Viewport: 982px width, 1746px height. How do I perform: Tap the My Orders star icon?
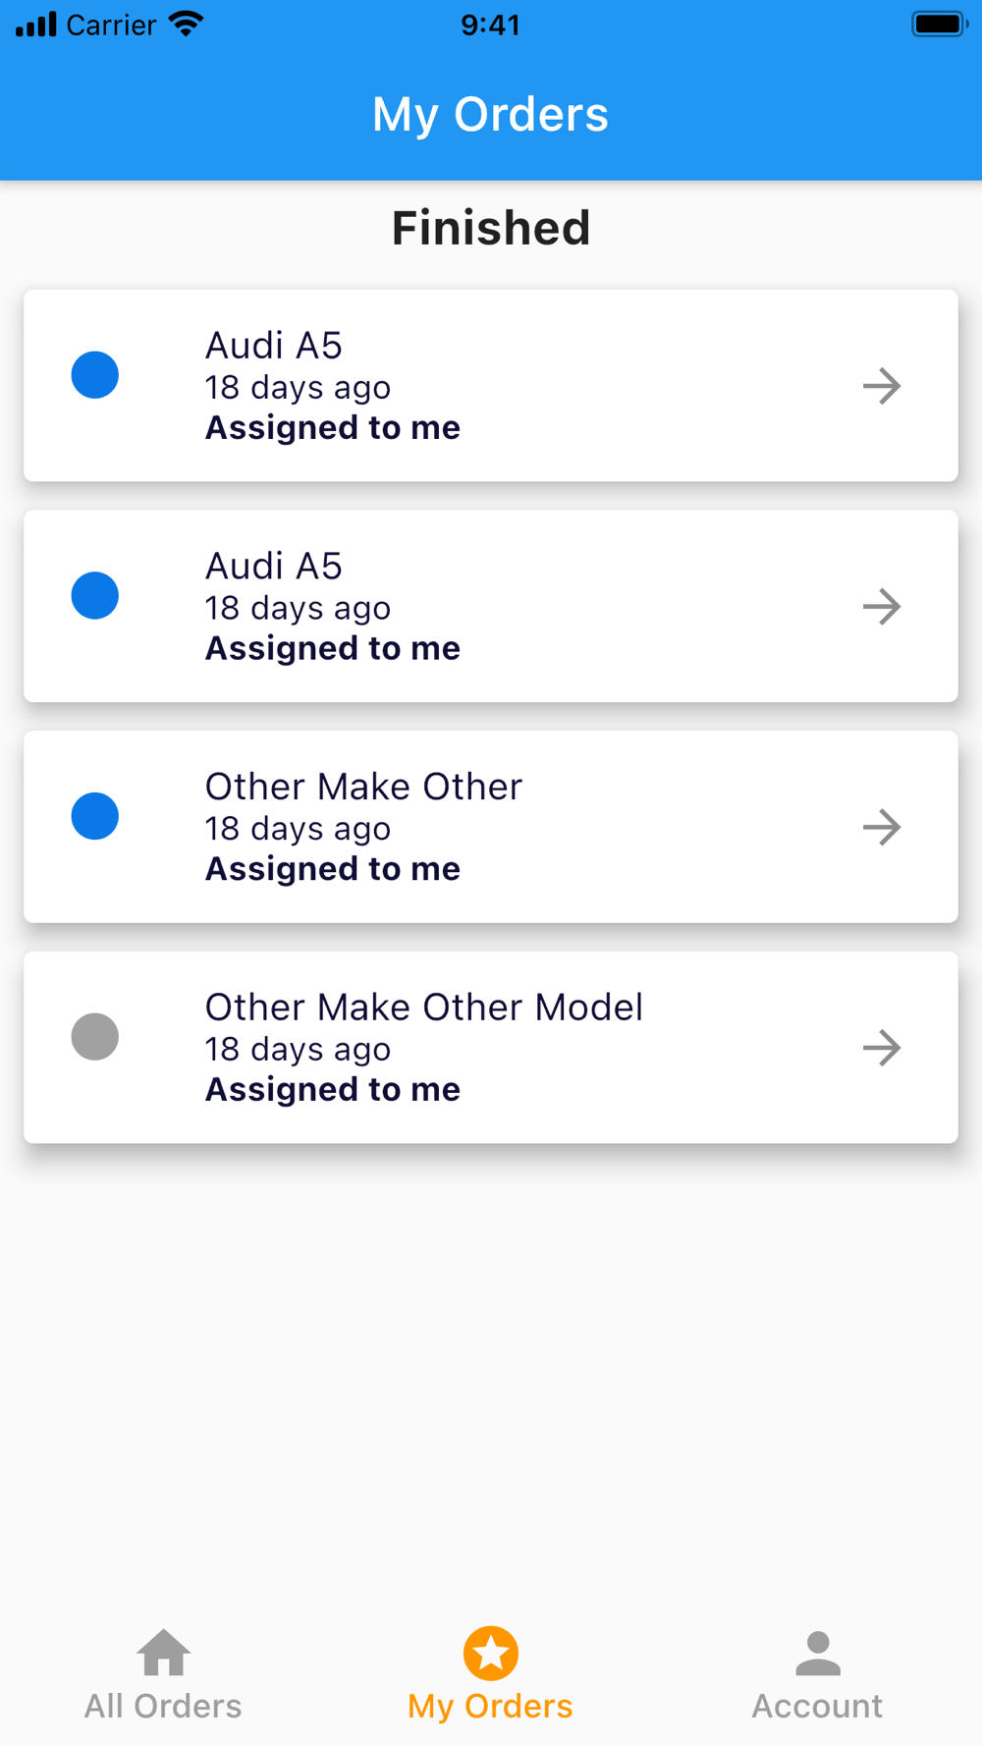click(x=491, y=1653)
